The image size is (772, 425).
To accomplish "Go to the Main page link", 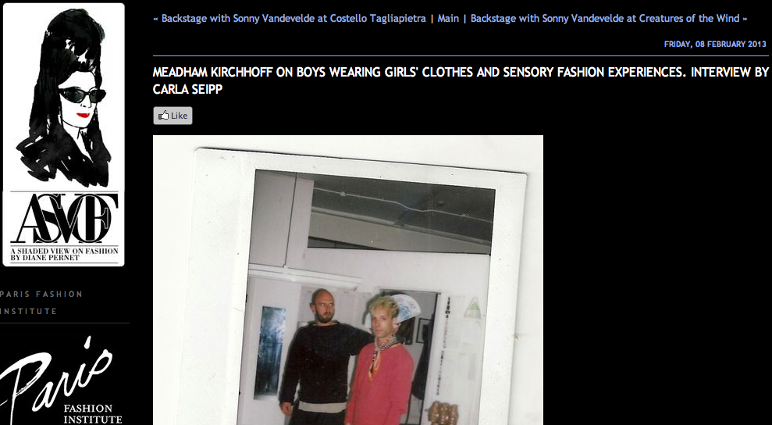I will 448,19.
